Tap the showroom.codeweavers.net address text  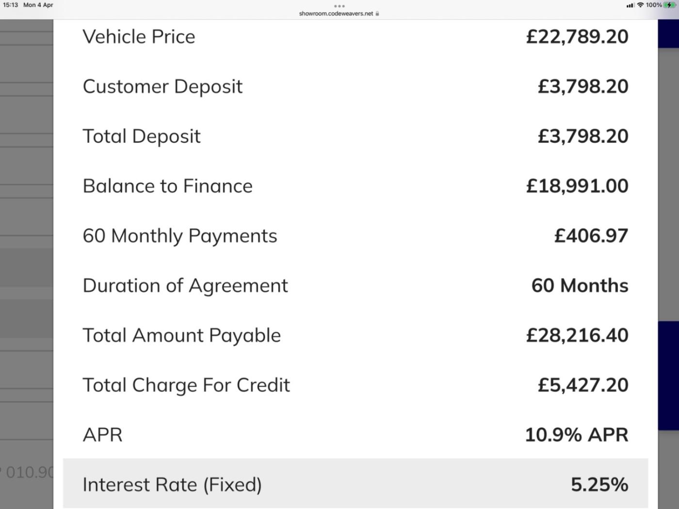point(336,14)
